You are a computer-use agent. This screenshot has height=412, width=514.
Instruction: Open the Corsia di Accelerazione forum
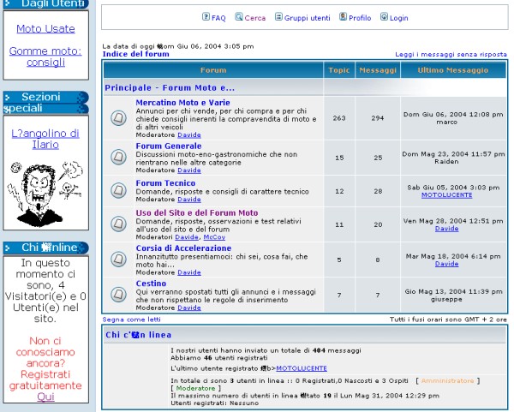[x=183, y=248]
